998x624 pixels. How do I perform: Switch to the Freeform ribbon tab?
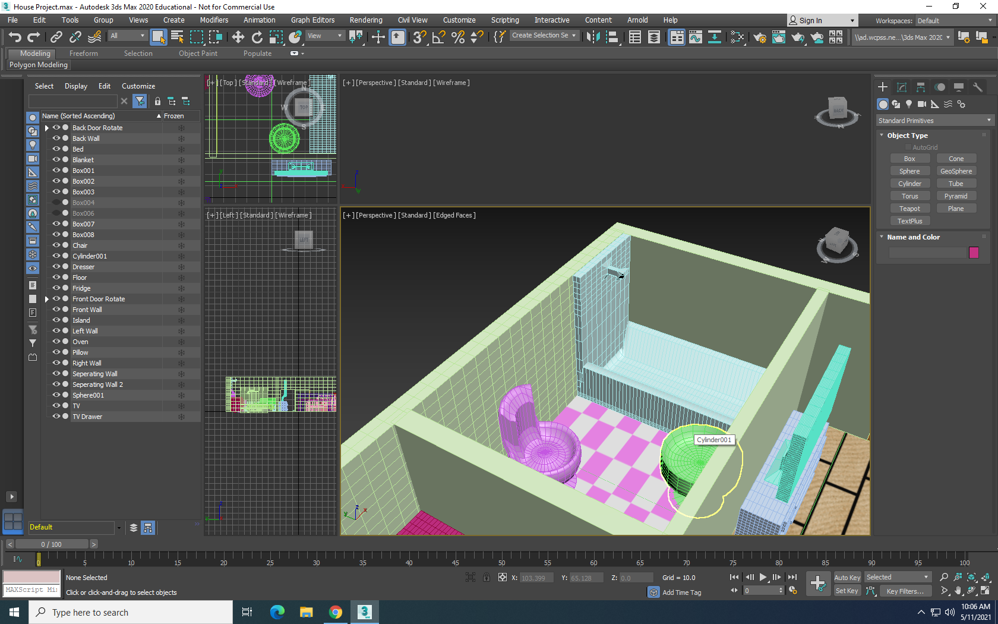click(83, 53)
